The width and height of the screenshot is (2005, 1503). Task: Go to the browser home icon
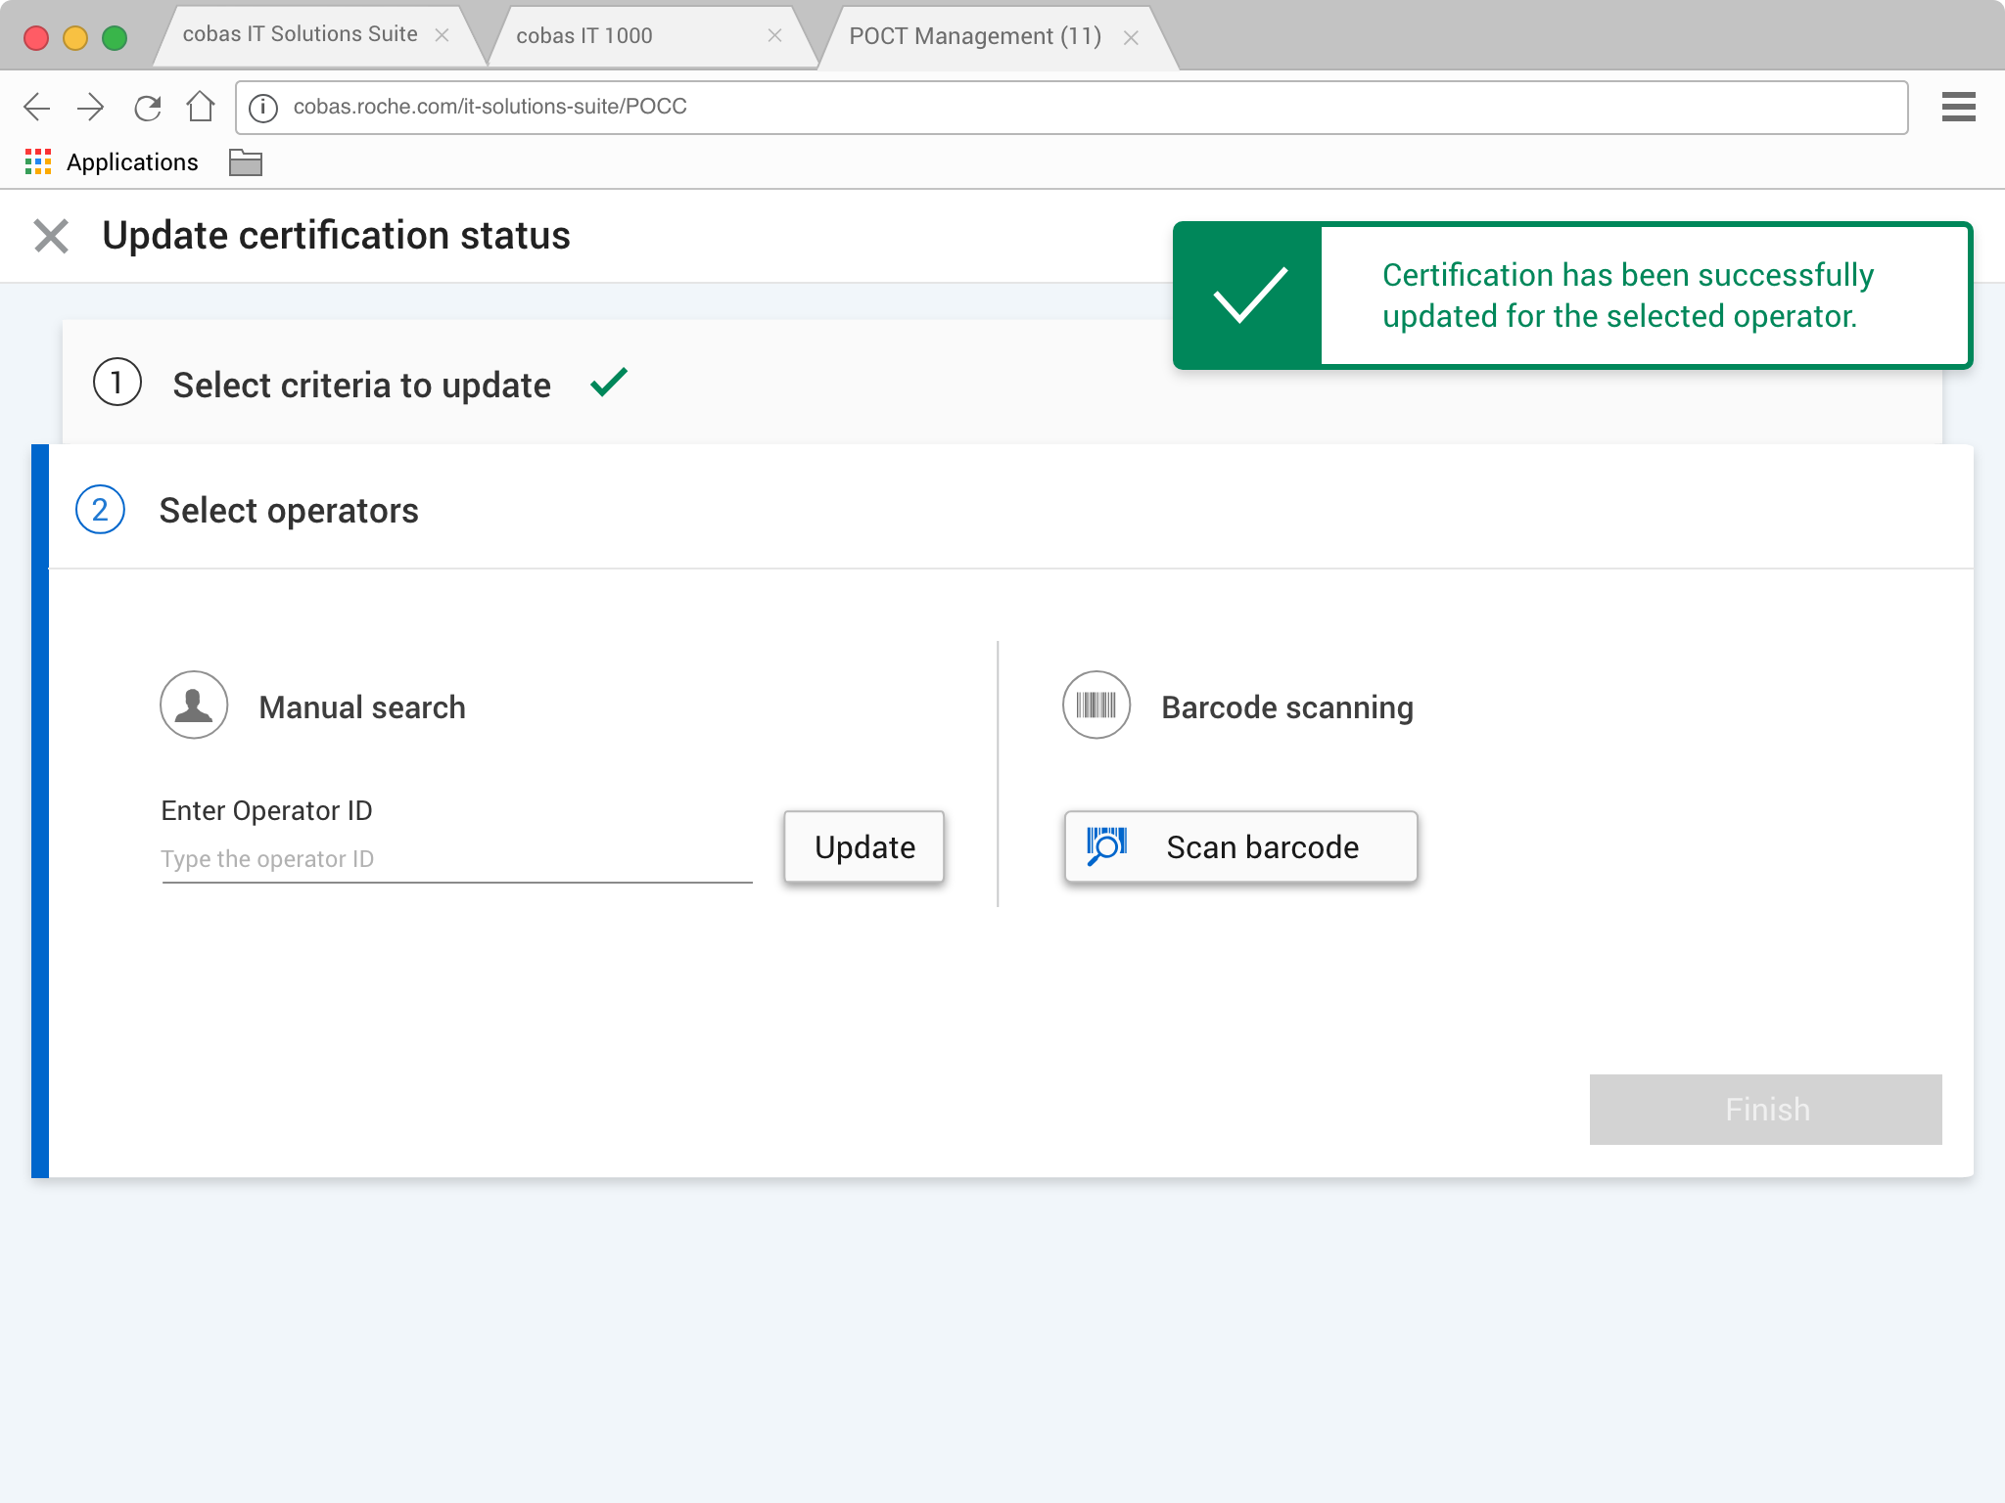coord(201,107)
